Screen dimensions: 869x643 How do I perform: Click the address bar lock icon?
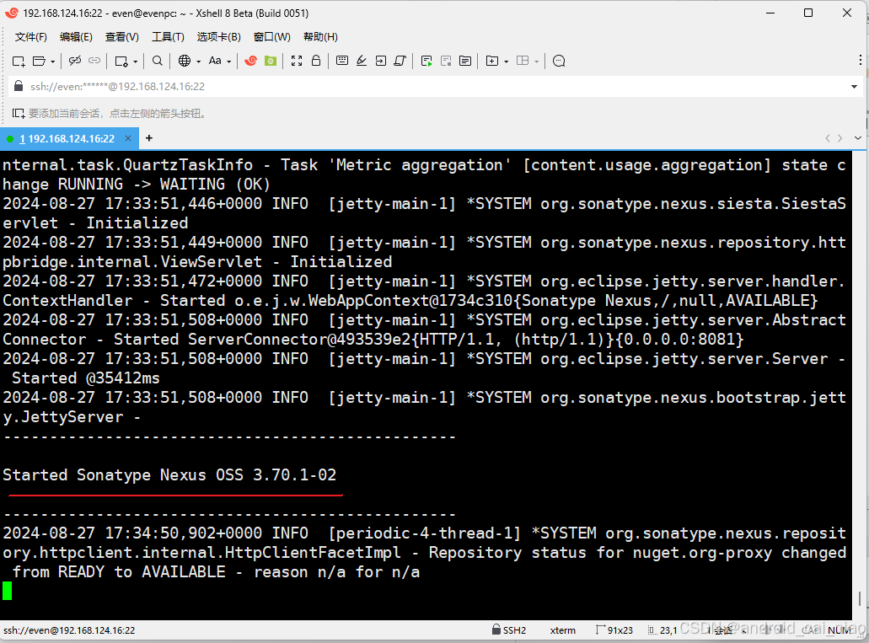pyautogui.click(x=19, y=86)
